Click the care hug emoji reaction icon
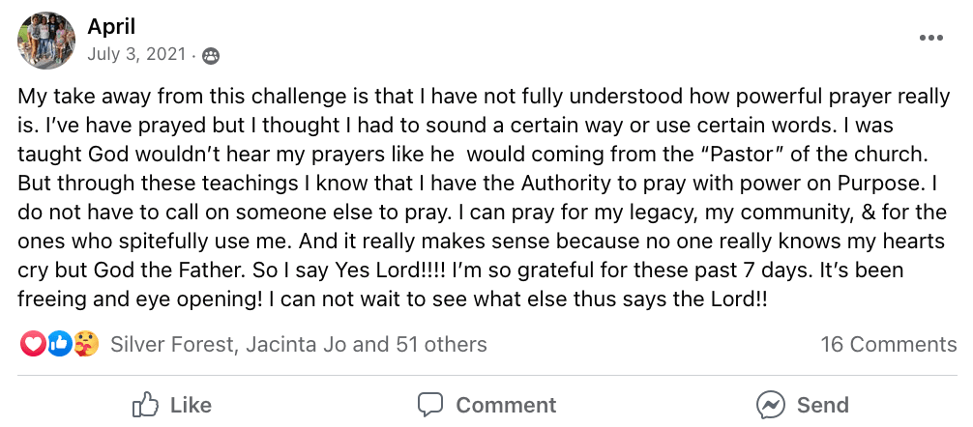The height and width of the screenshot is (427, 973). click(86, 344)
